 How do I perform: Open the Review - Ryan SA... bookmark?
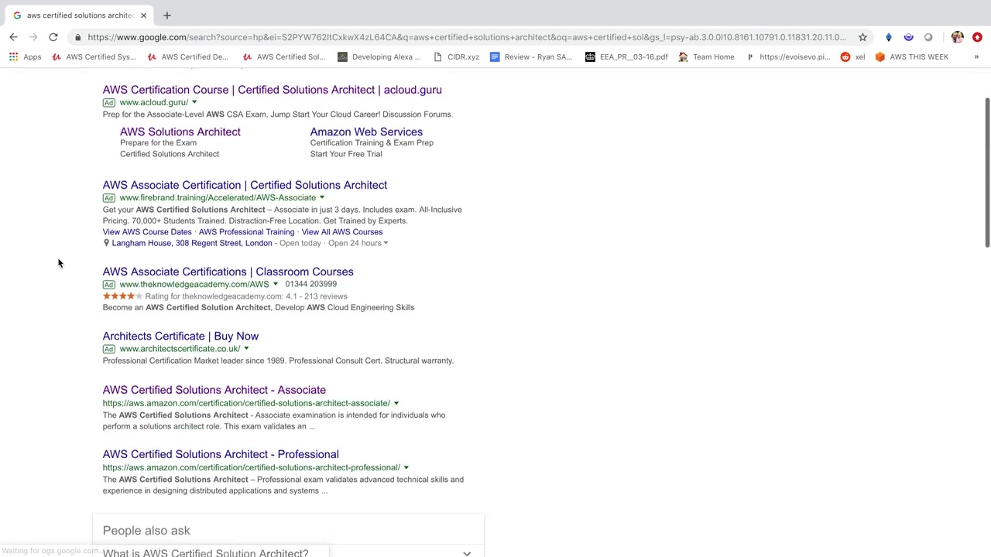(531, 56)
